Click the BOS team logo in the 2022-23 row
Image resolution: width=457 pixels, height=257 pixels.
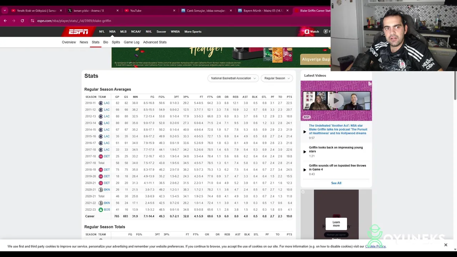pyautogui.click(x=101, y=210)
